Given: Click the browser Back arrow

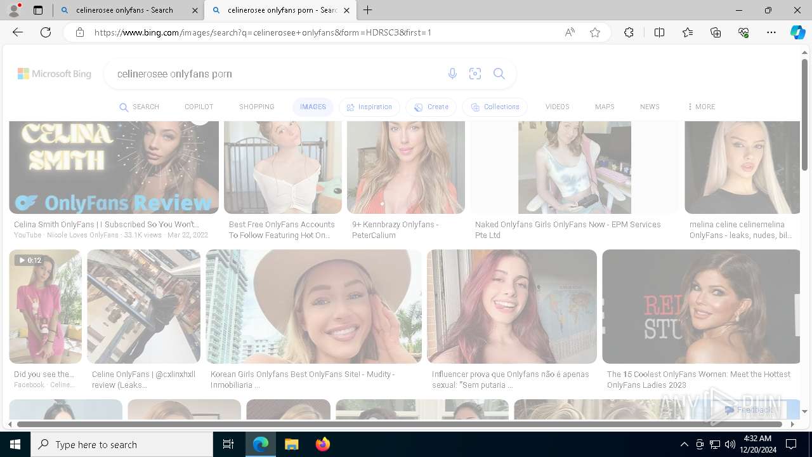Looking at the screenshot, I should (x=18, y=32).
